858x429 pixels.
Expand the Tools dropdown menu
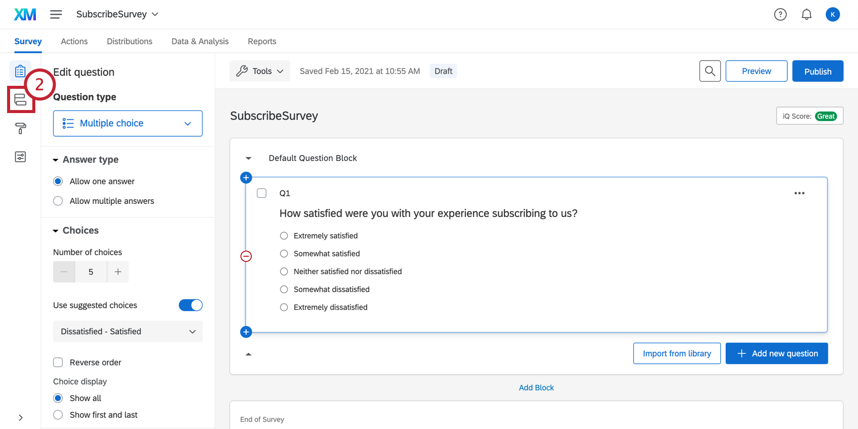(x=260, y=71)
